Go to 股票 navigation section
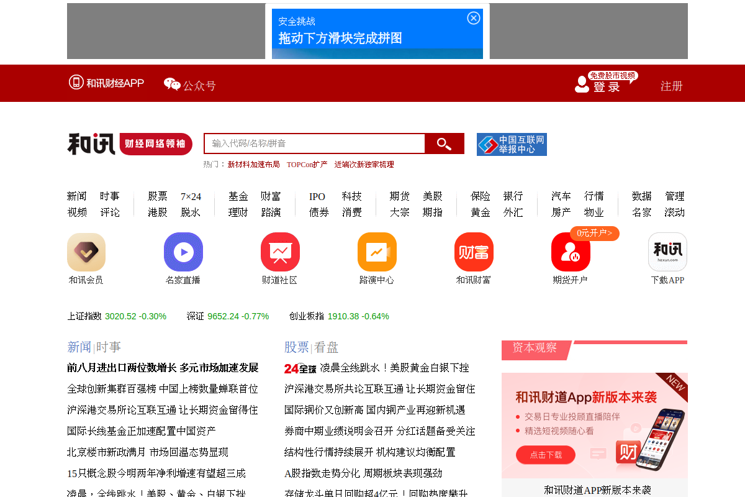Viewport: 745px width, 497px height. tap(158, 196)
